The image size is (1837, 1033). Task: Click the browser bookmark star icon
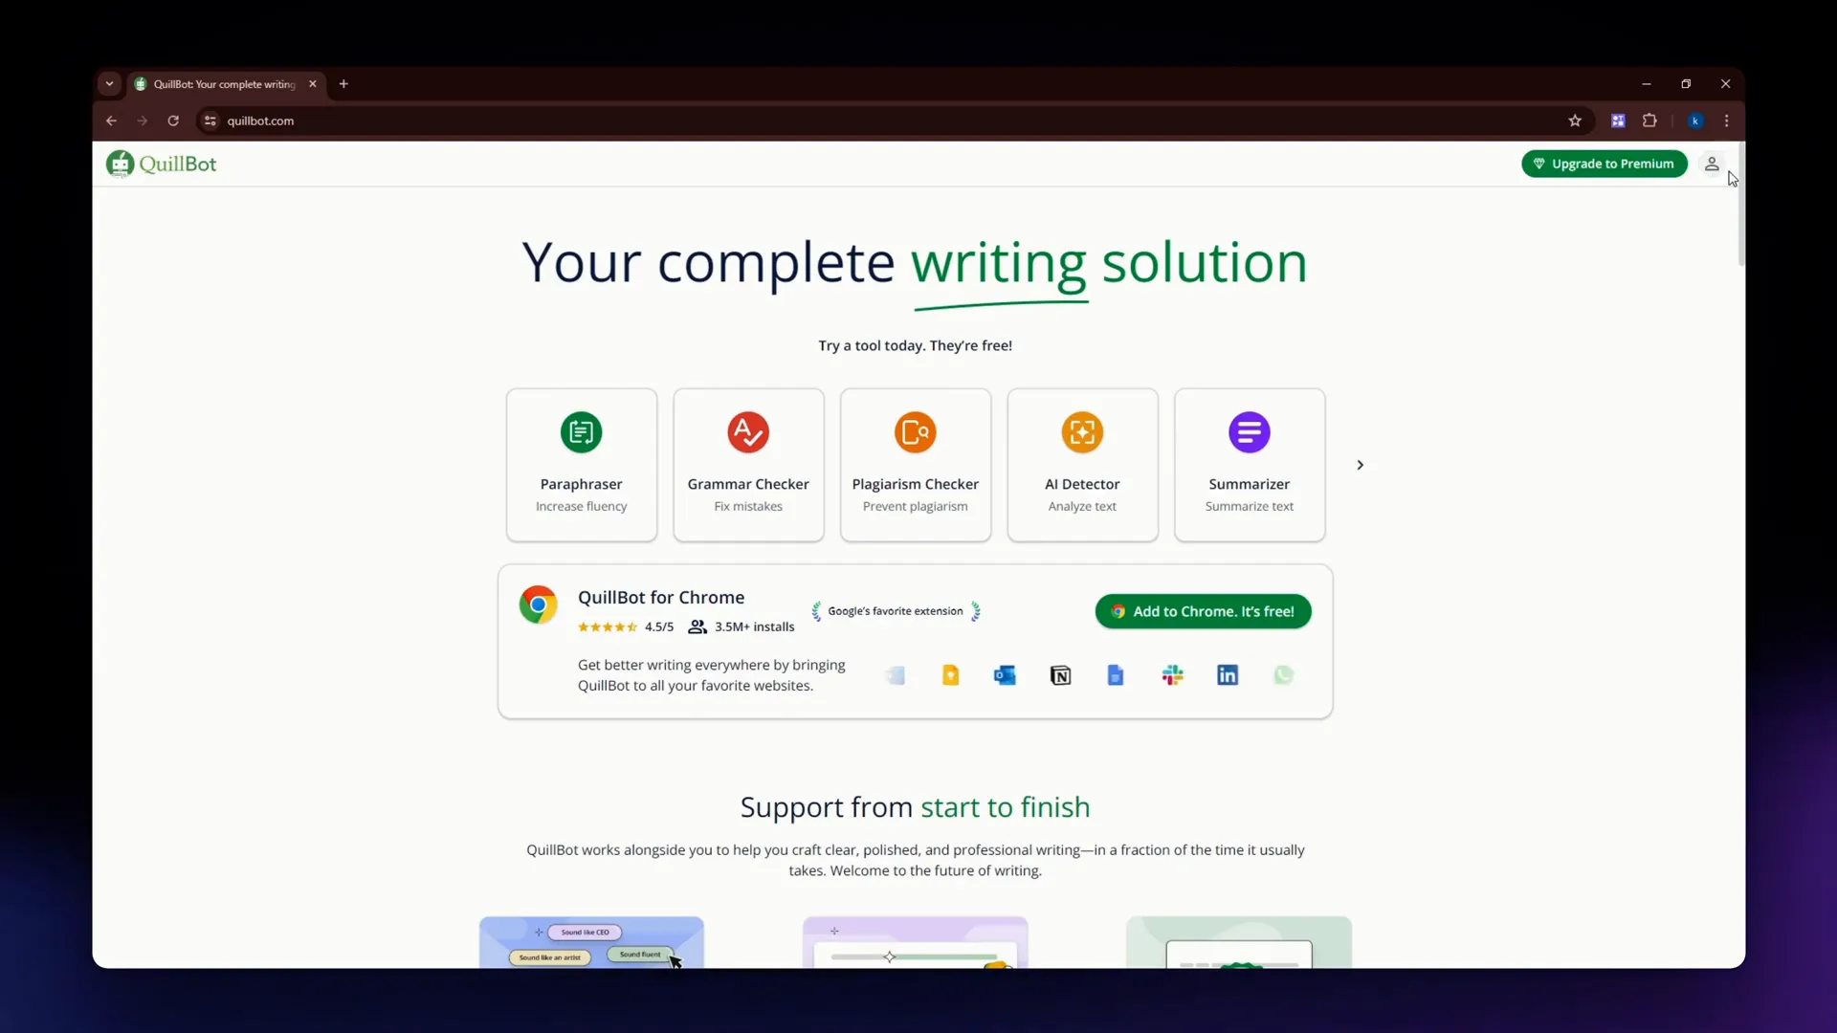pos(1575,120)
